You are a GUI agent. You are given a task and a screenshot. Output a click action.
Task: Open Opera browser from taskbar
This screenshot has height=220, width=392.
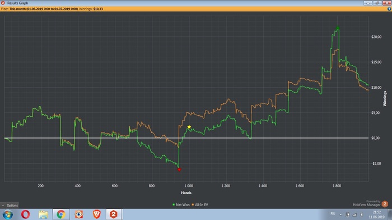pos(26,214)
